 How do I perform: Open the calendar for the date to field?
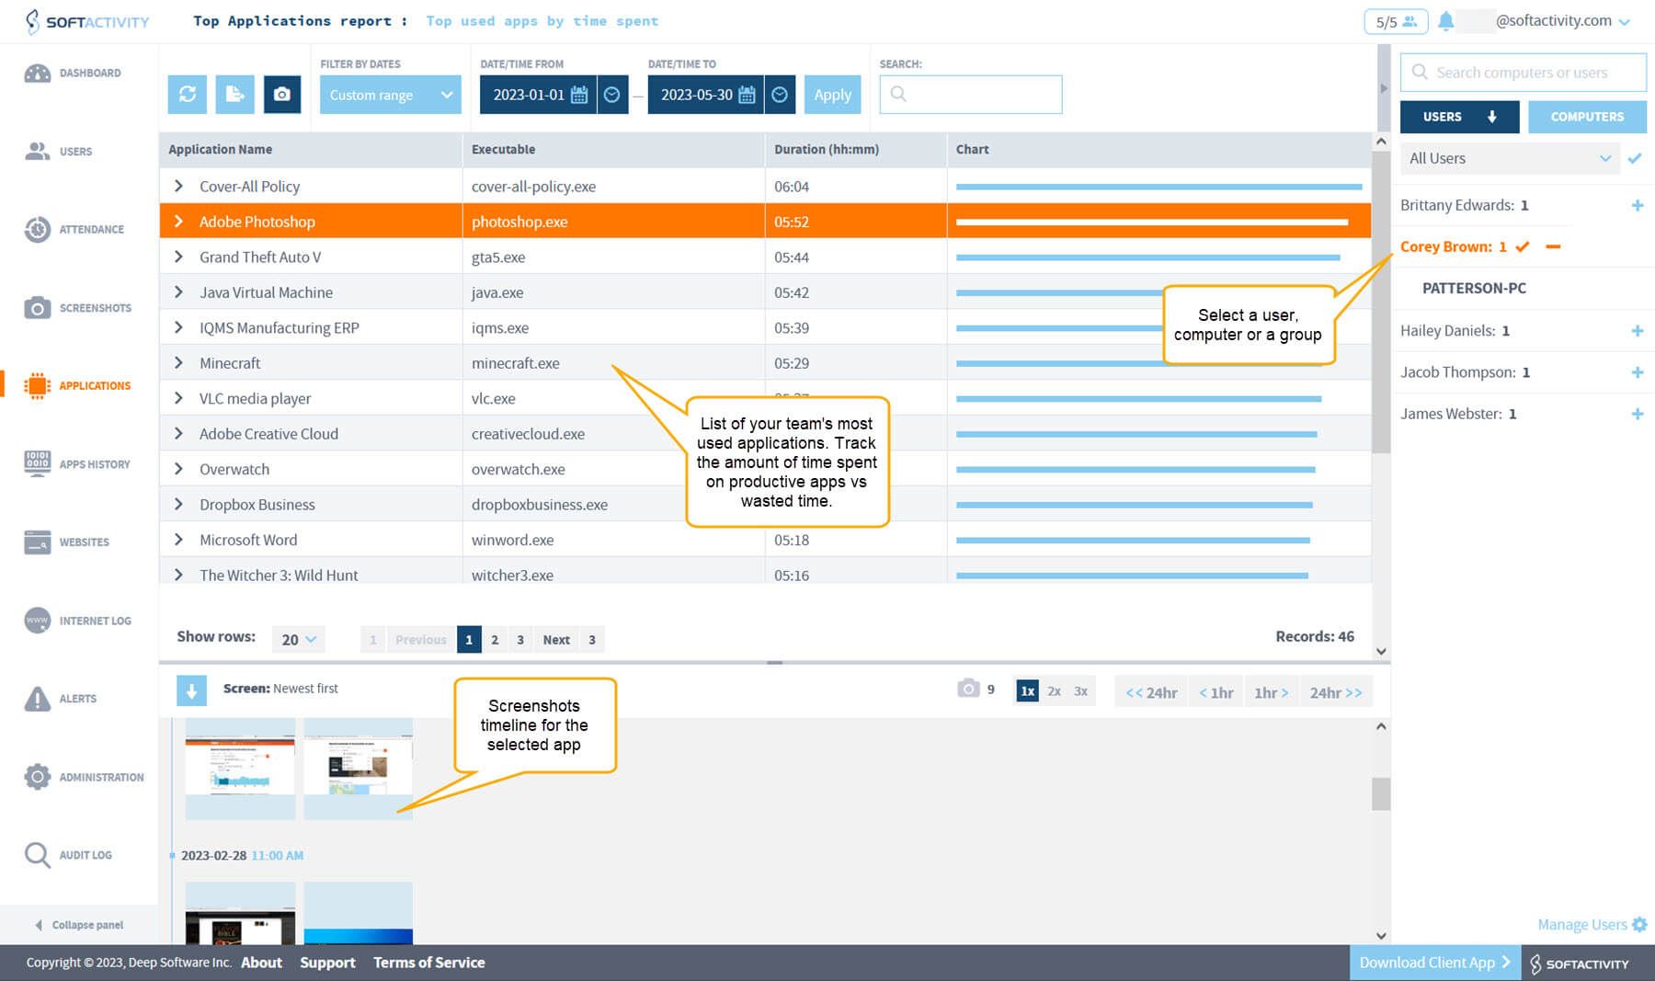tap(748, 95)
